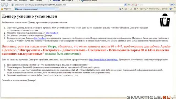Open the Файл menu
This screenshot has height=99, width=176.
pyautogui.click(x=3, y=1)
